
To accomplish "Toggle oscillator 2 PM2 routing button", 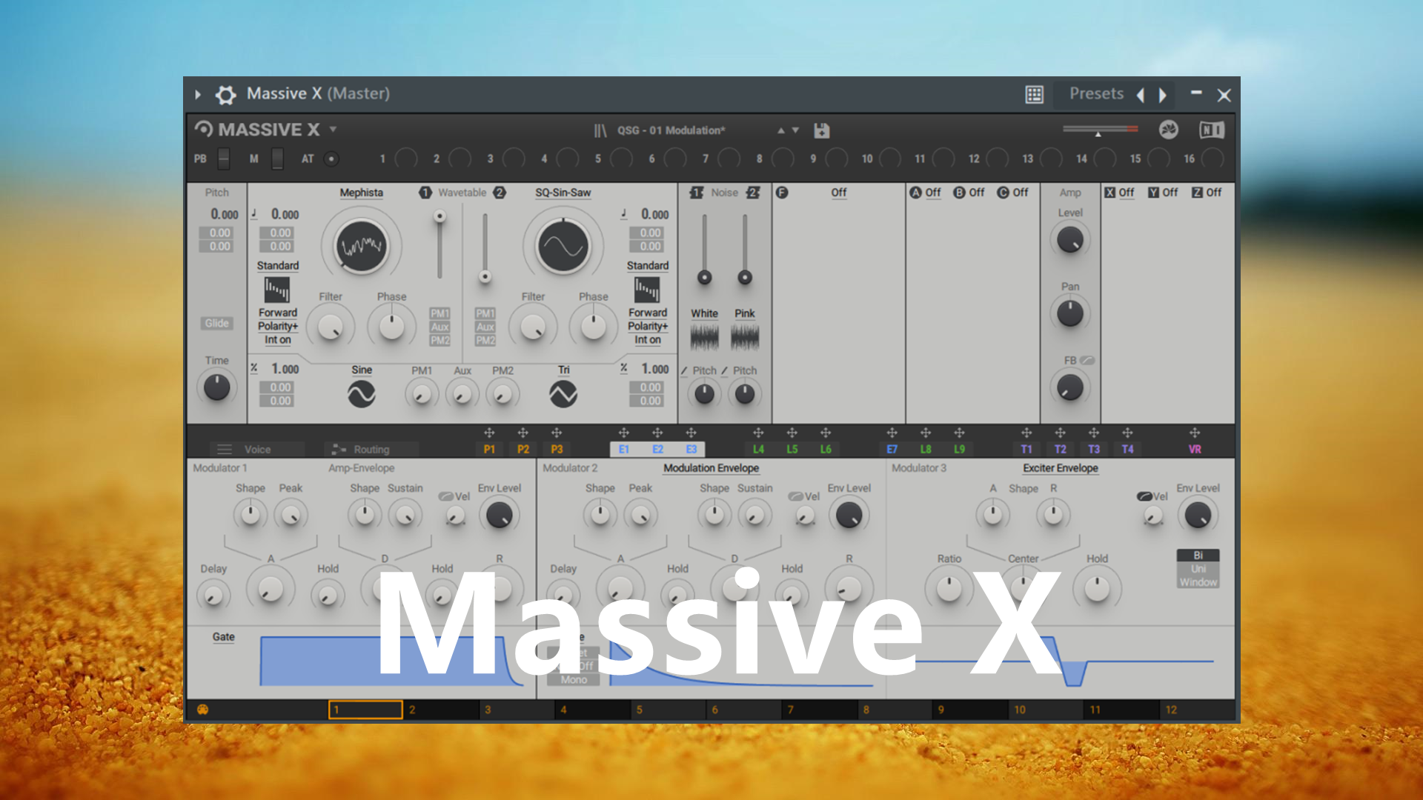I will pyautogui.click(x=485, y=340).
